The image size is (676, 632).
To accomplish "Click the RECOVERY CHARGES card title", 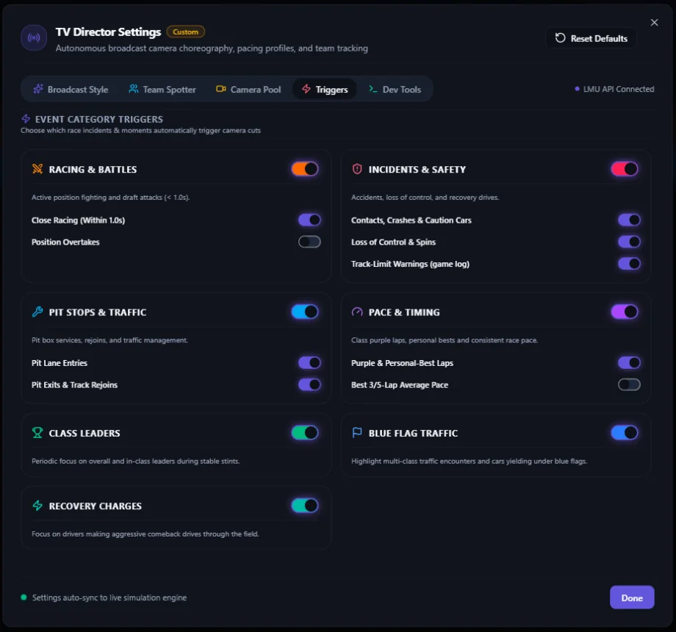I will (x=96, y=506).
